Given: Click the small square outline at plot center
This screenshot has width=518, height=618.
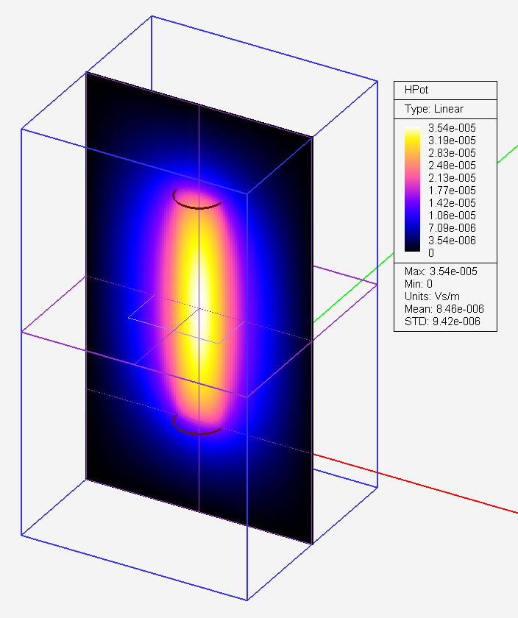Looking at the screenshot, I should (186, 320).
